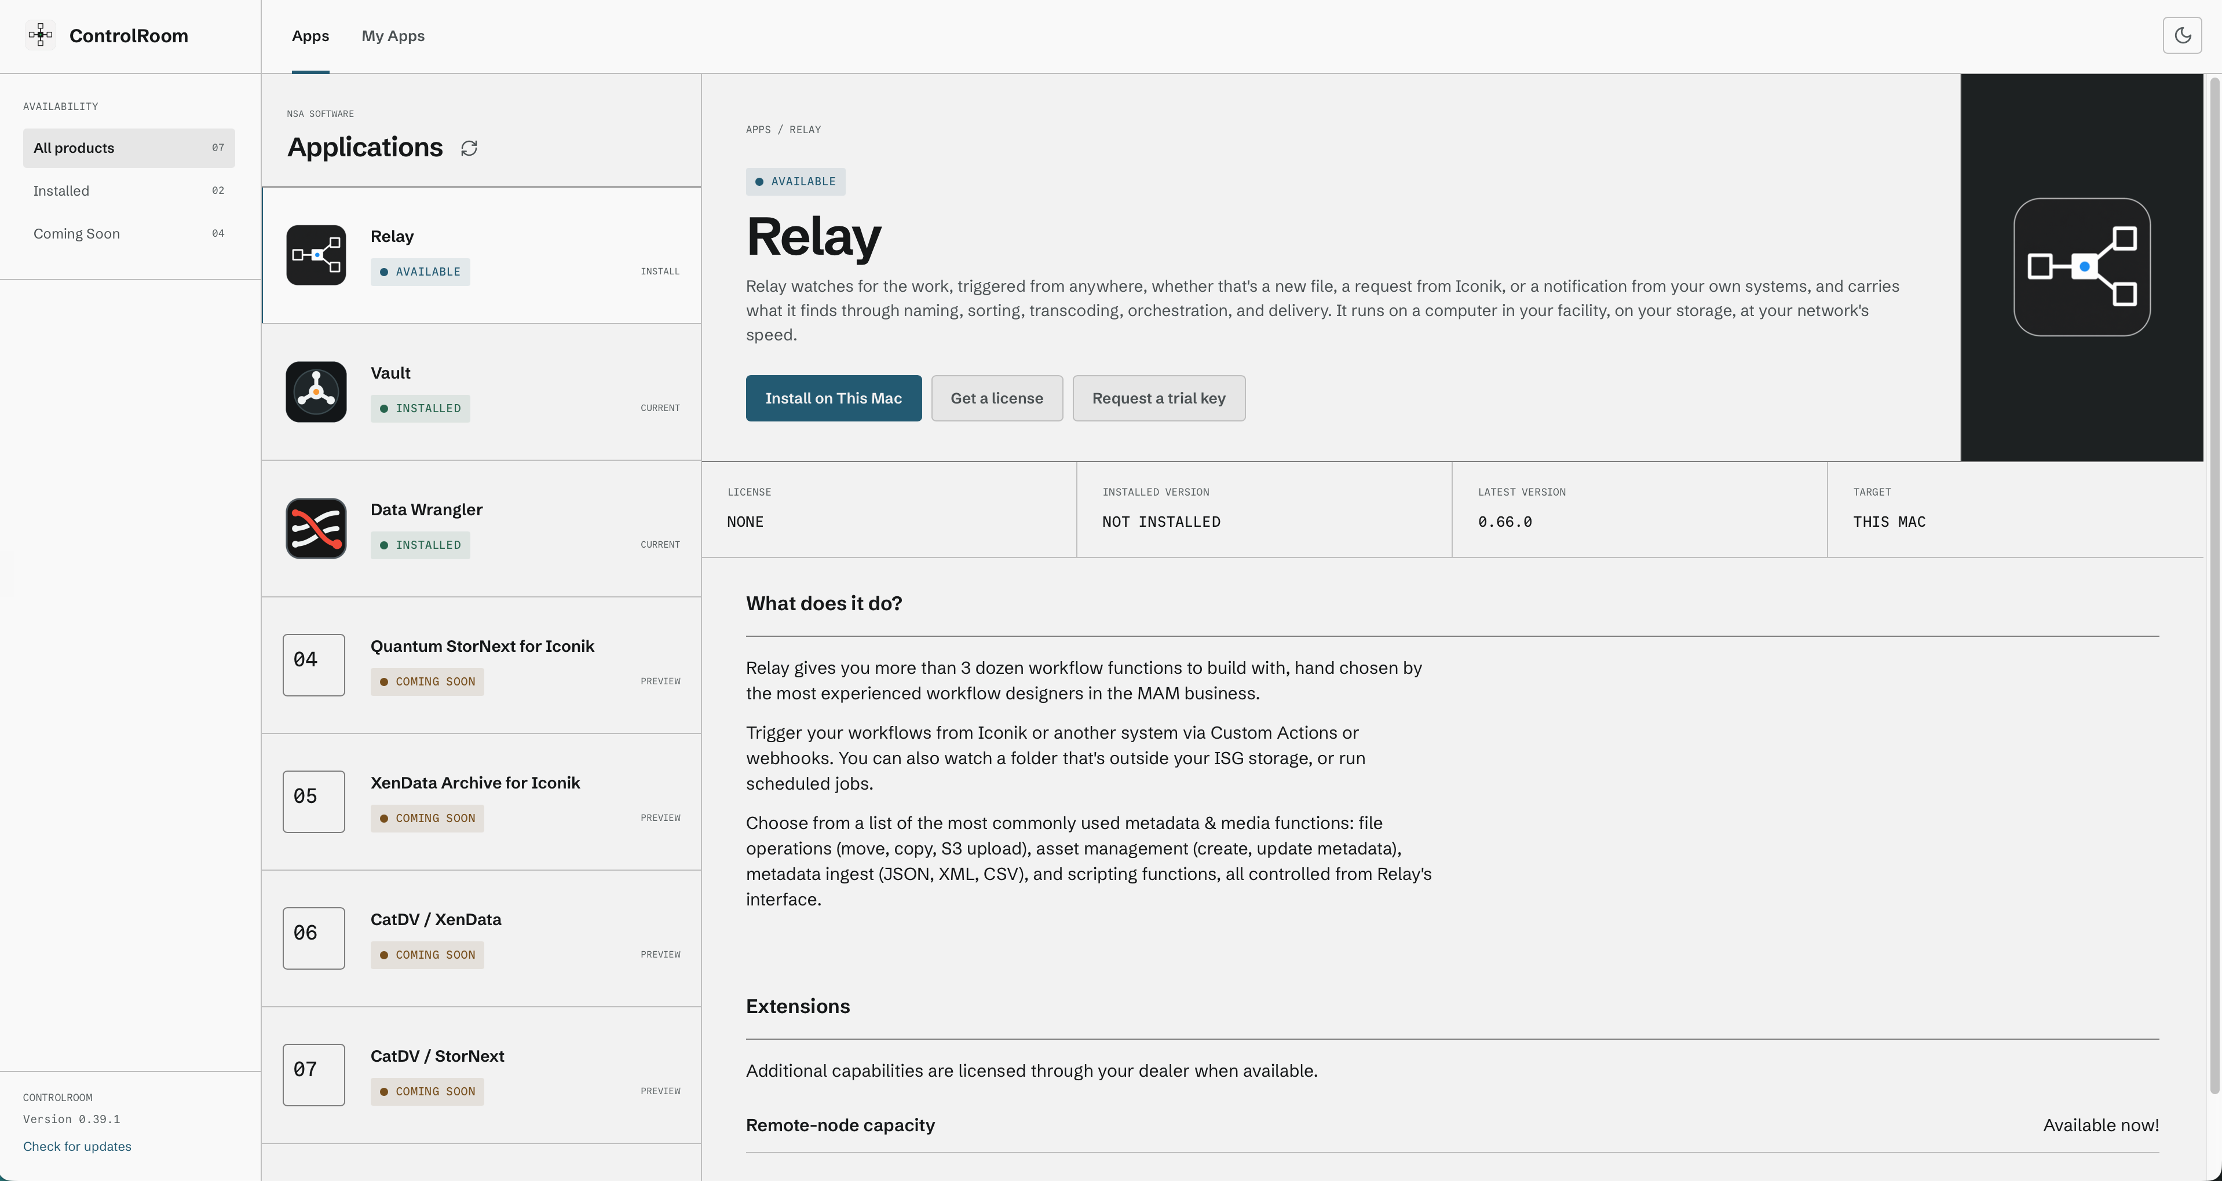2222x1181 pixels.
Task: Open the CatDV / XenData entry
Action: coord(481,938)
